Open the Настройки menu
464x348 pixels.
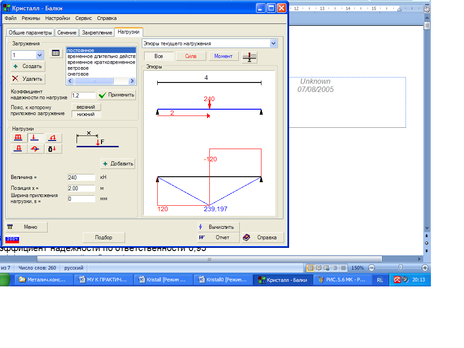coord(58,18)
